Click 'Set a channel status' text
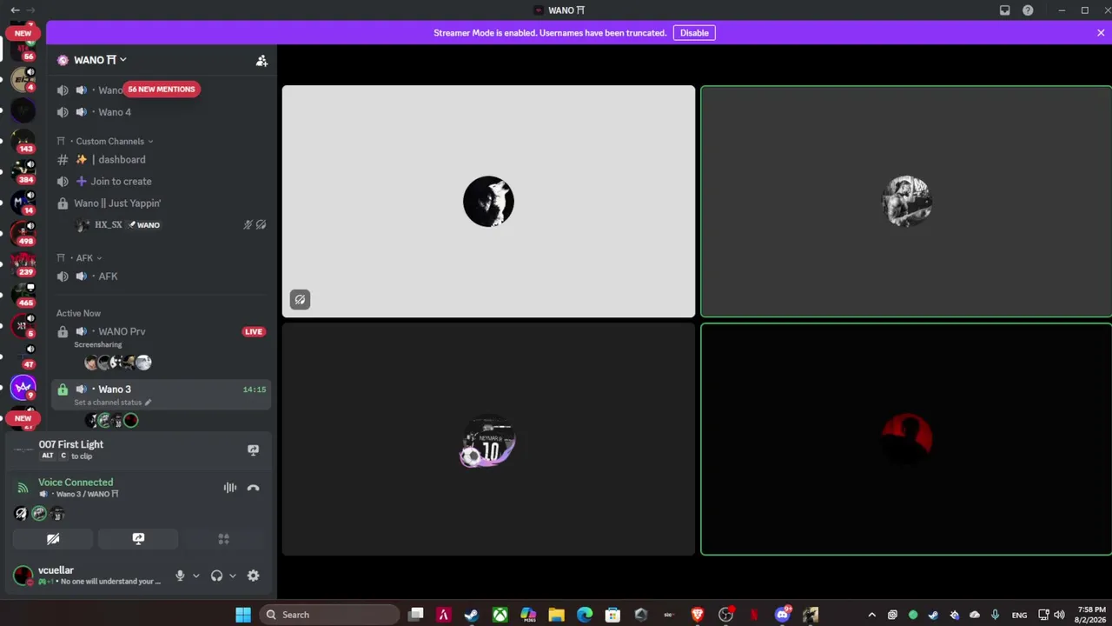 point(108,403)
